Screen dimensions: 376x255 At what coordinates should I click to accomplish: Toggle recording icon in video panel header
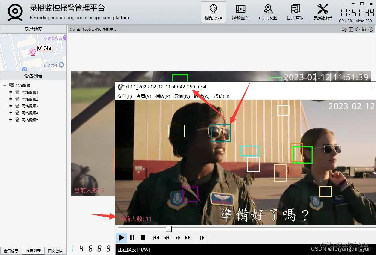point(344,29)
